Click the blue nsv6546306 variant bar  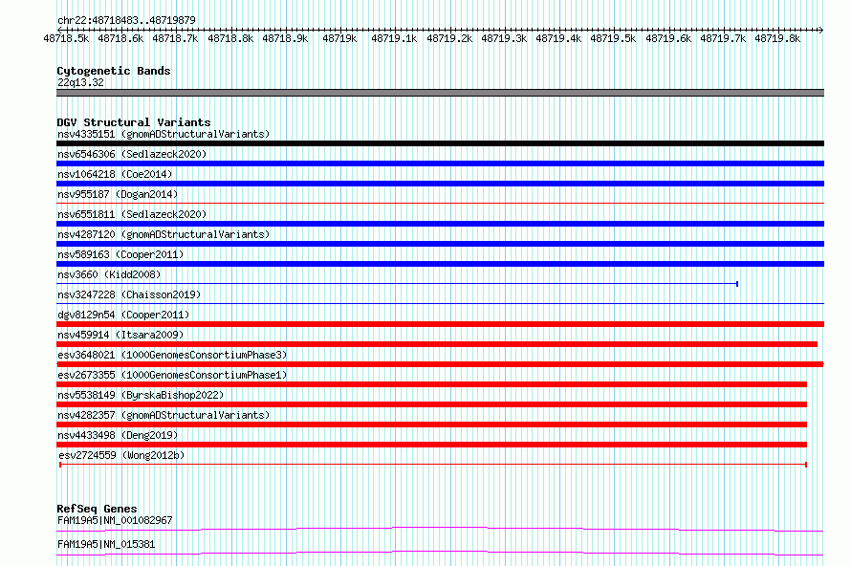[440, 163]
